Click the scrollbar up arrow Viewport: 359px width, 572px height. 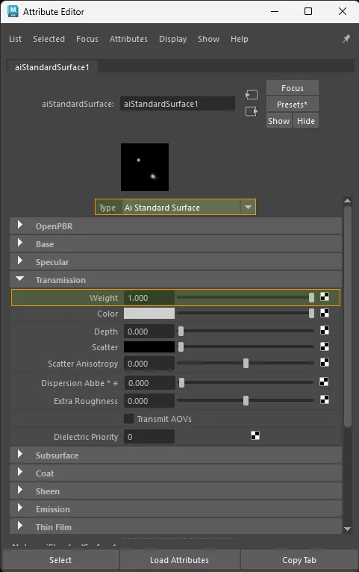[347, 200]
